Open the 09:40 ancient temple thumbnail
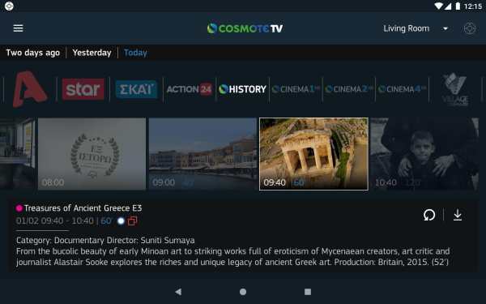Viewport: 486px width, 304px height. click(313, 154)
